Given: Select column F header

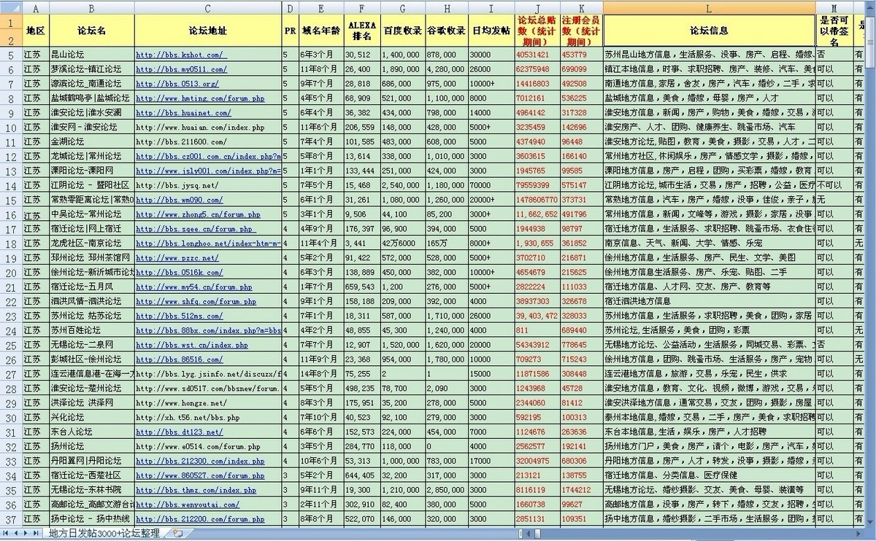Looking at the screenshot, I should pos(362,7).
